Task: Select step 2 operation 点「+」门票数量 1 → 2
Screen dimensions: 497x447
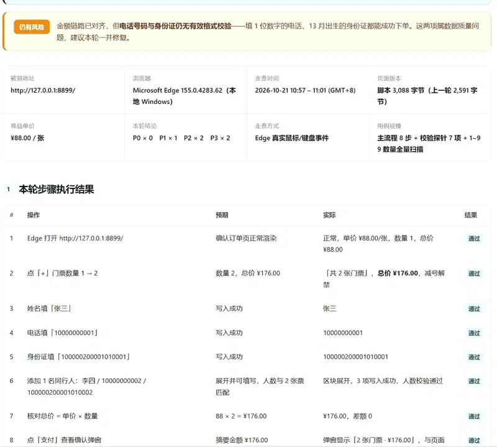Action: [x=63, y=273]
